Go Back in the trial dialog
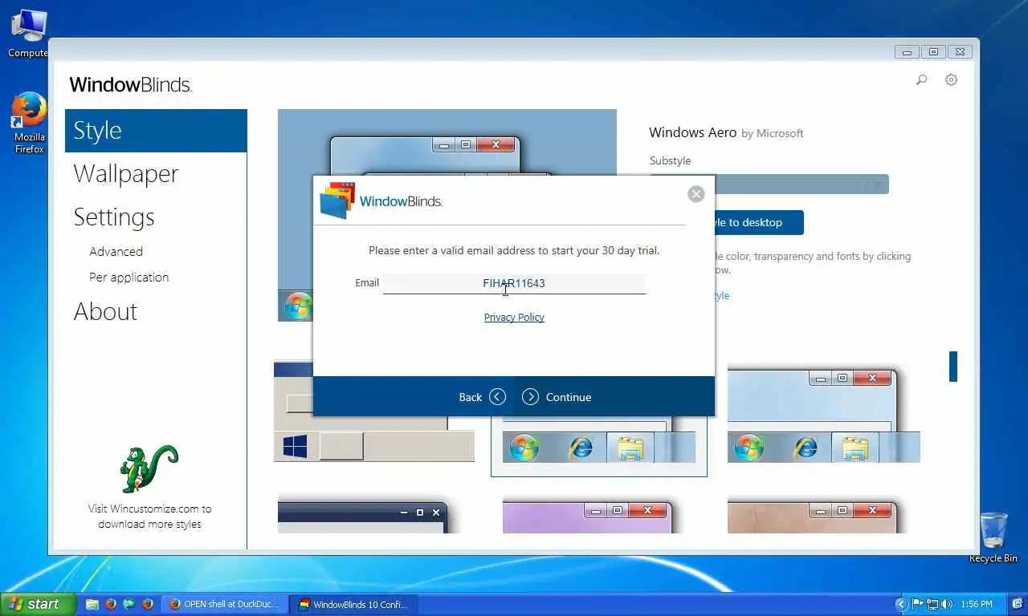Screen dimensions: 1028x616 click(482, 397)
